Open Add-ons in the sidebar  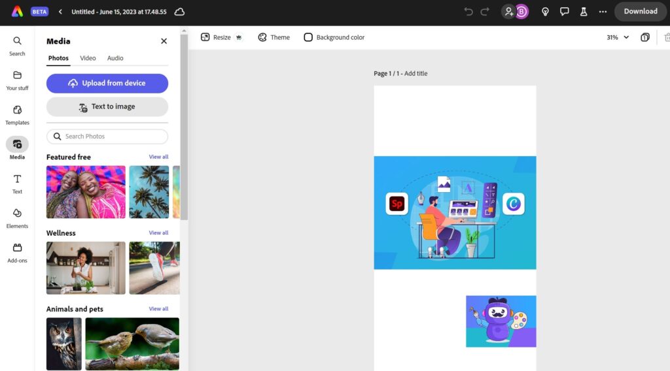point(17,253)
